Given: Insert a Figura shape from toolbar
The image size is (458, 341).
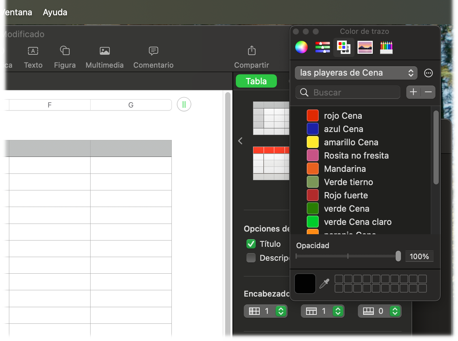Looking at the screenshot, I should pos(65,51).
